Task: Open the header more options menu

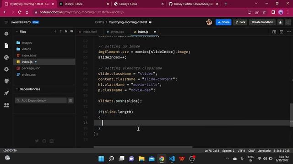Action: [x=288, y=22]
